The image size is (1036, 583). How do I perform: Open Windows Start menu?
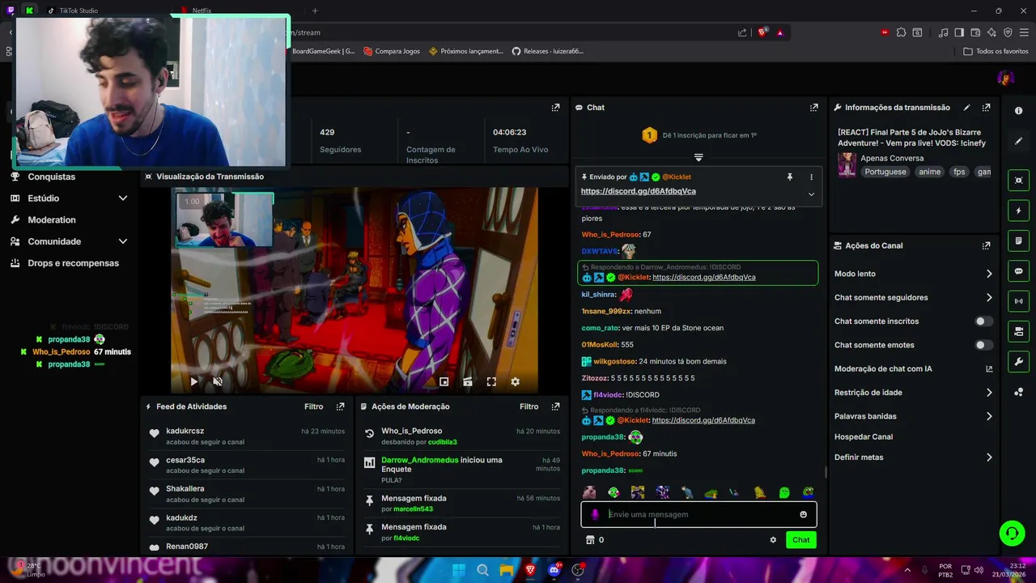[458, 570]
